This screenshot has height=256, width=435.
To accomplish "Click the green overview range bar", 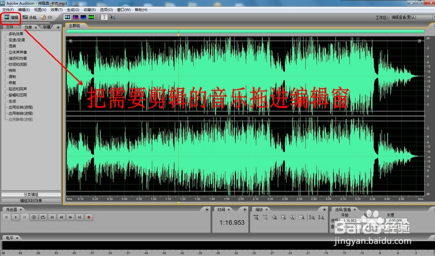I will tap(245, 31).
